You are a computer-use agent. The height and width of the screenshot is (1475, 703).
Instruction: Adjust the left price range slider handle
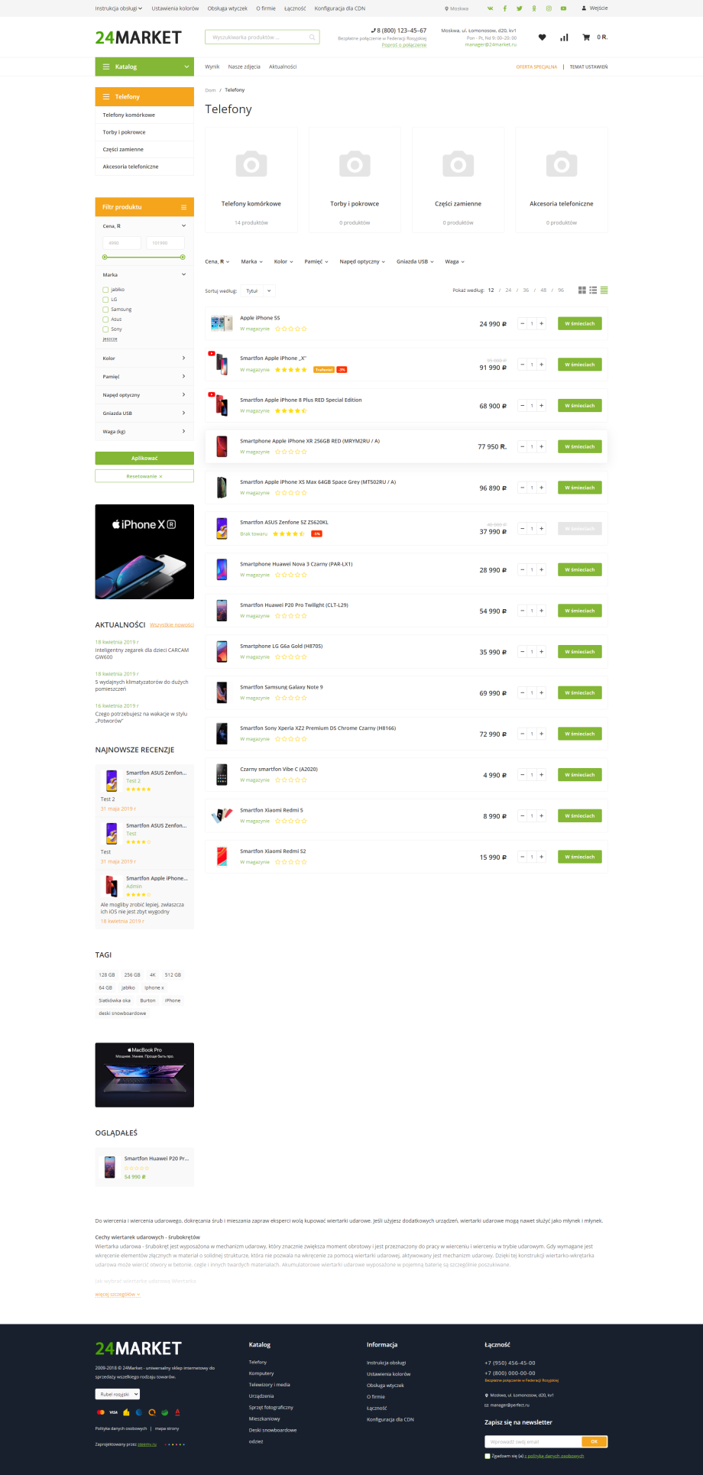tap(105, 258)
